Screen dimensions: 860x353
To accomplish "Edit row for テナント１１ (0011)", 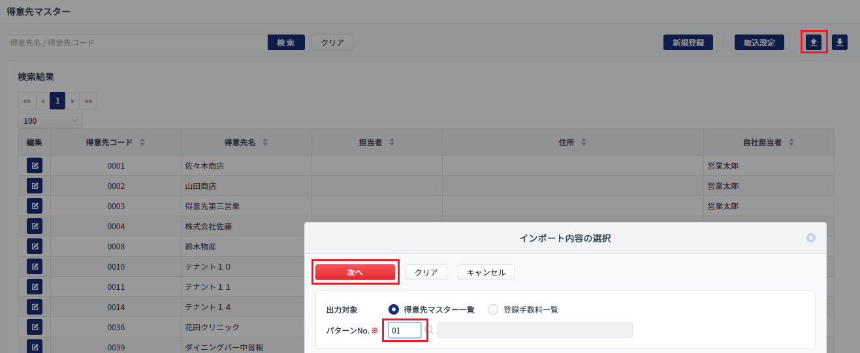I will (x=35, y=287).
